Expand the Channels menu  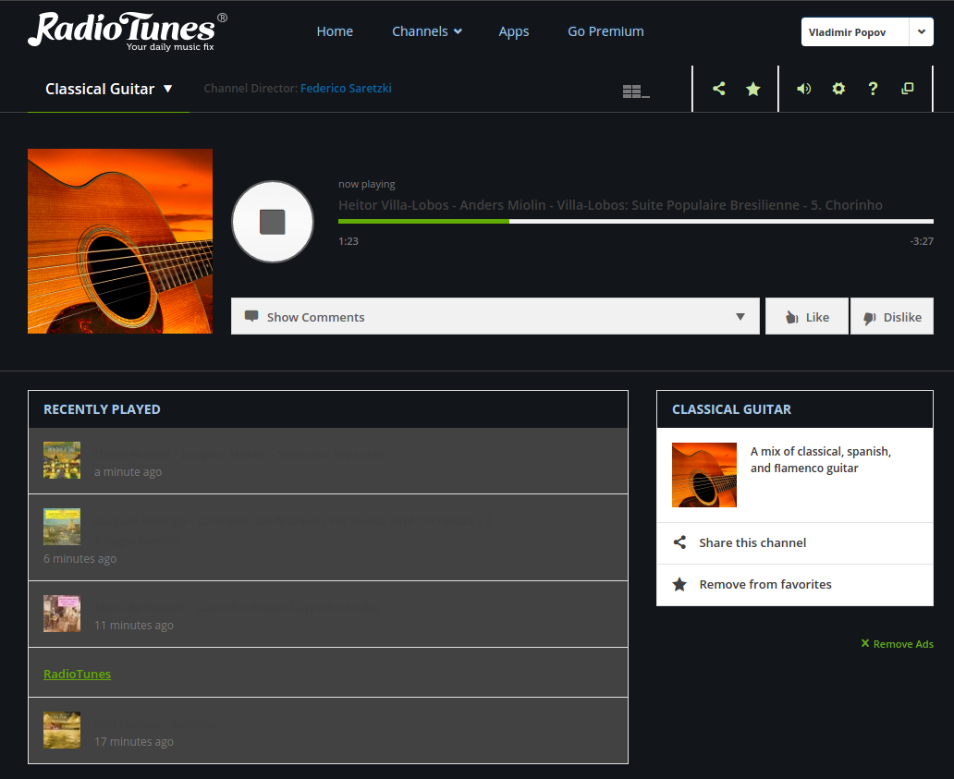(426, 31)
